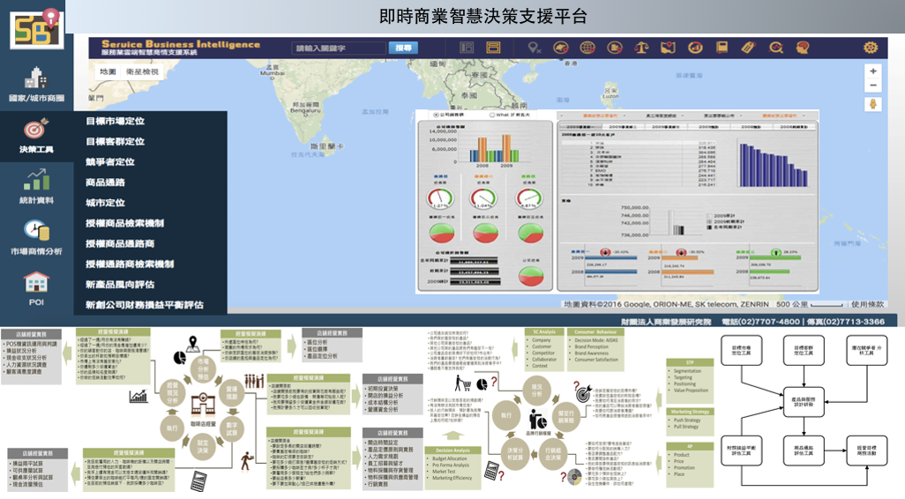905x499 pixels.
Task: Select 授權商品通路商 in the menu
Action: click(120, 243)
